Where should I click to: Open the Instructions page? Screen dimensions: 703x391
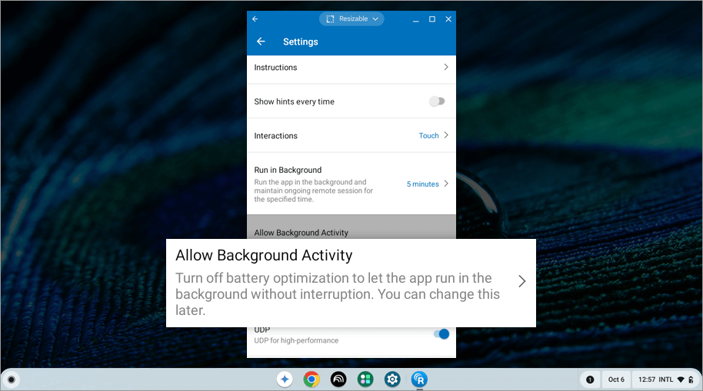[351, 68]
